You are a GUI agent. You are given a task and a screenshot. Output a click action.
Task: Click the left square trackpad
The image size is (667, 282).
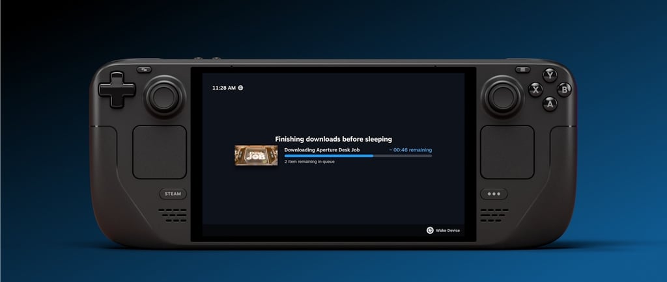pos(160,152)
